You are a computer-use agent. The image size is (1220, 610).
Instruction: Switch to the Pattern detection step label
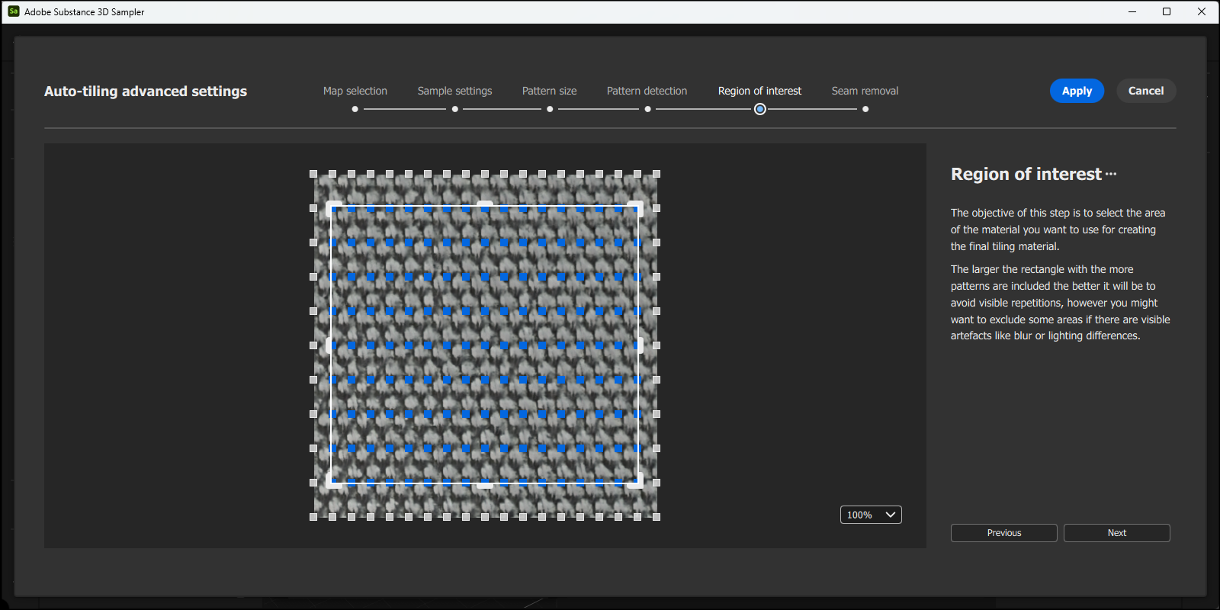[x=647, y=91]
